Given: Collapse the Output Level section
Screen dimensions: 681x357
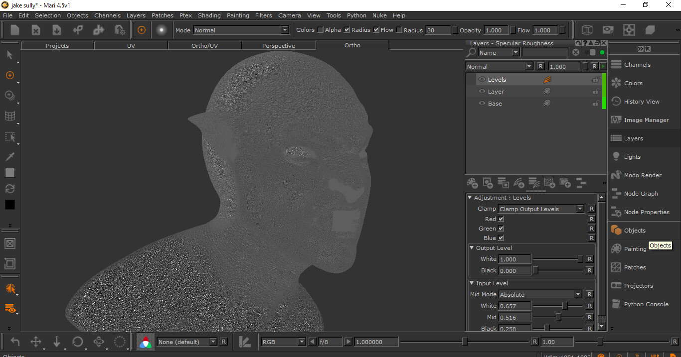Looking at the screenshot, I should pos(472,248).
